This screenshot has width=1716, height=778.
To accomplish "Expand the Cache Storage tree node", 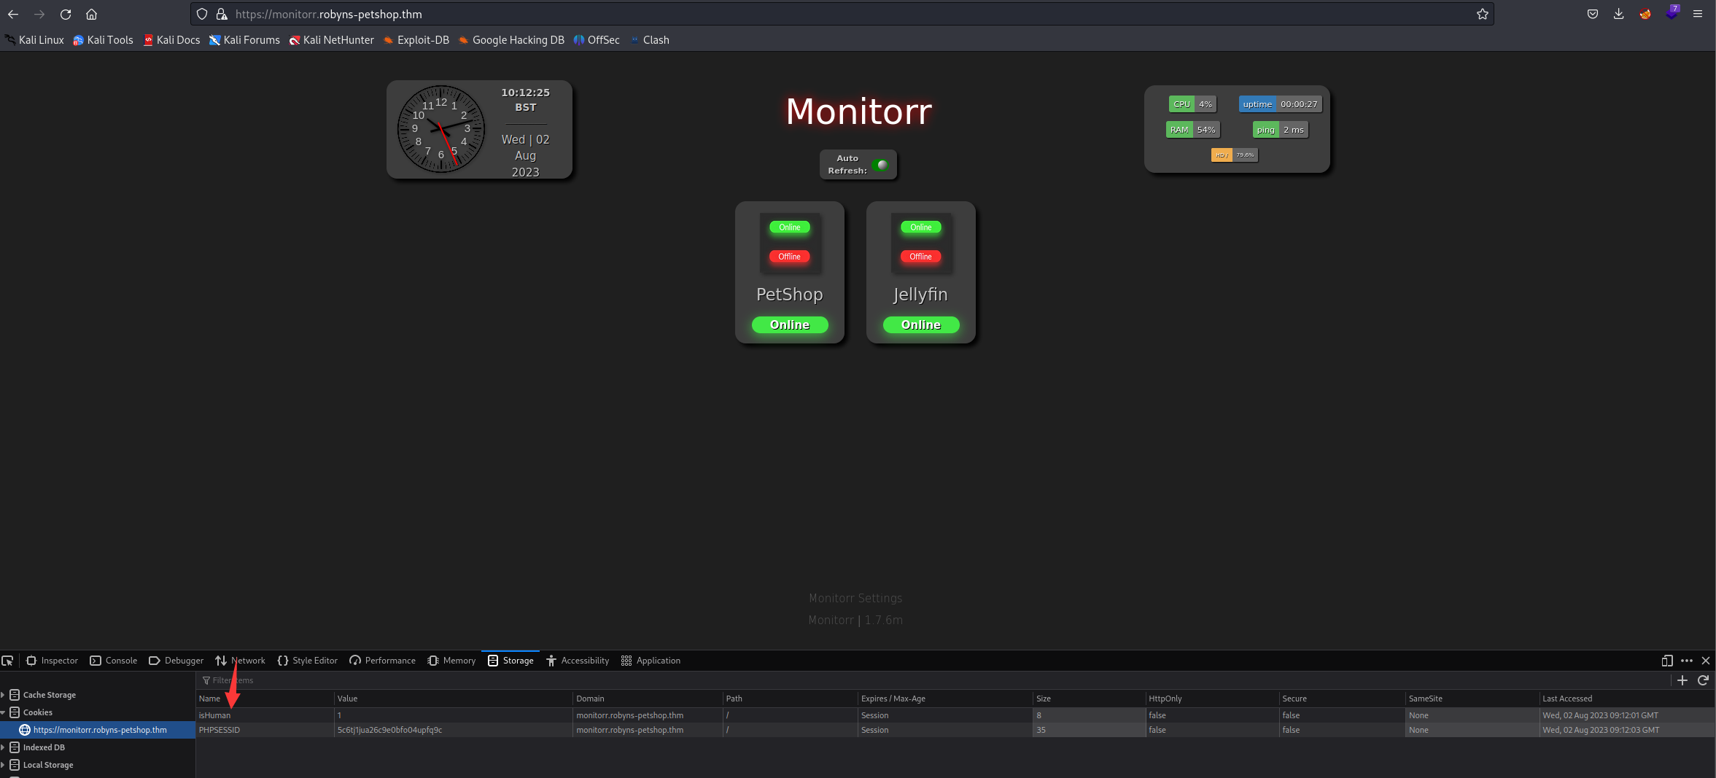I will click(4, 695).
